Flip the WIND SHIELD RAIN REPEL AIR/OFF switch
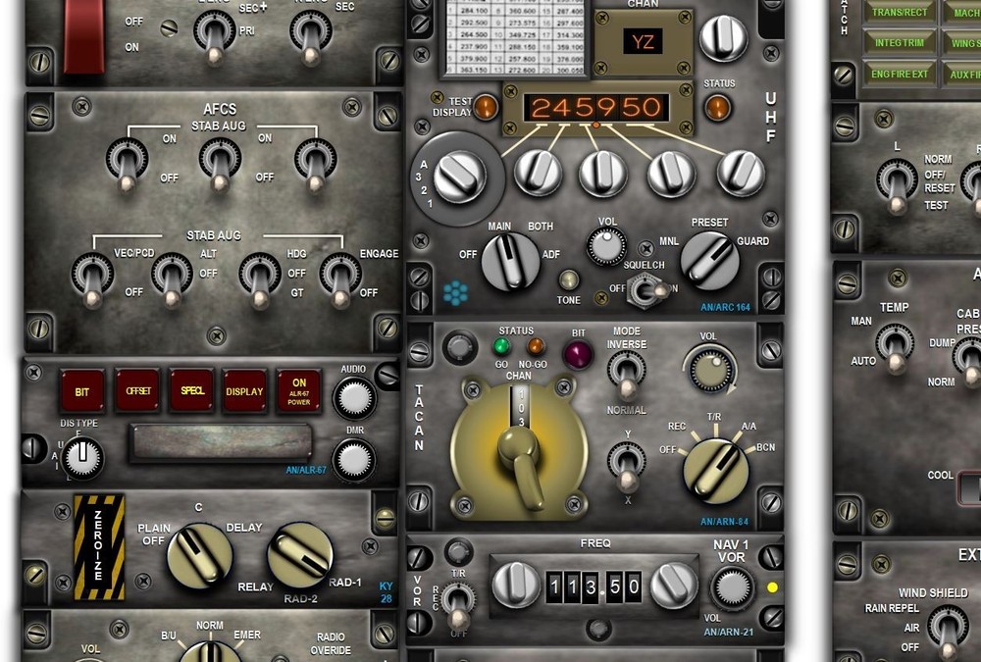Viewport: 981px width, 662px height. [x=948, y=631]
